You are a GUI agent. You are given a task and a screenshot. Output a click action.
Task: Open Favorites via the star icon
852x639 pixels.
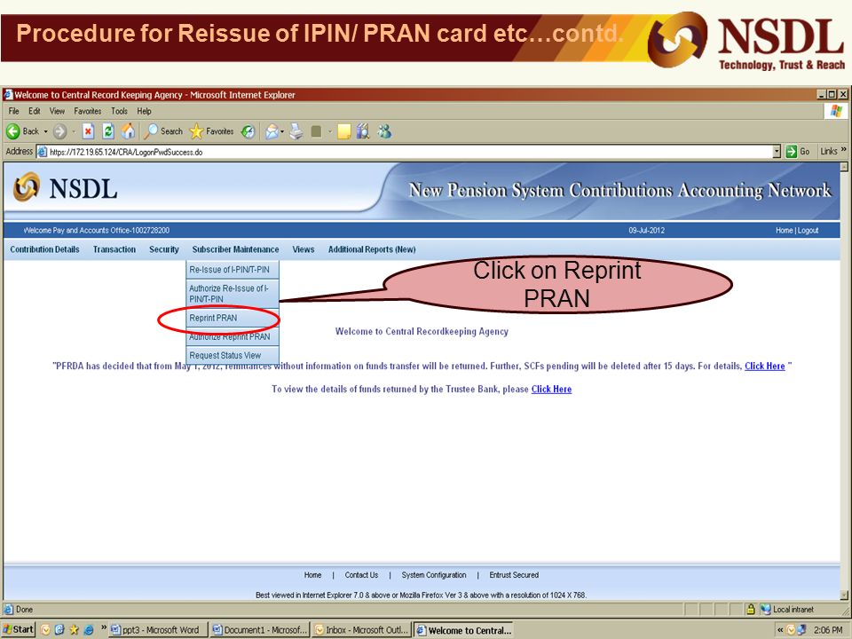coord(211,131)
